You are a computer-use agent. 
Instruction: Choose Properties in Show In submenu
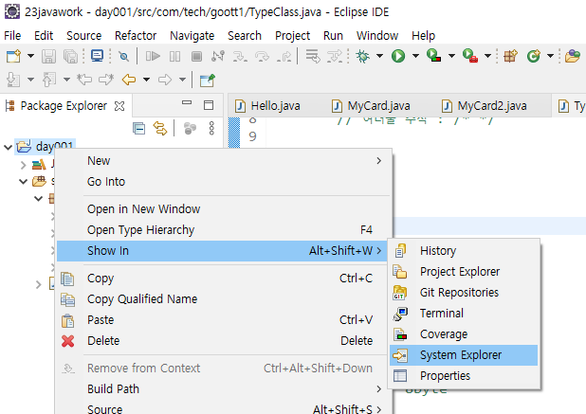tap(464, 376)
